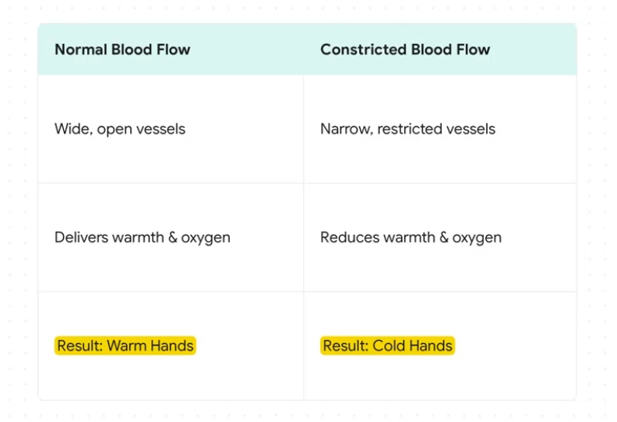Click the word "Normal" in the header
Screen dimensions: 617x422
point(80,50)
